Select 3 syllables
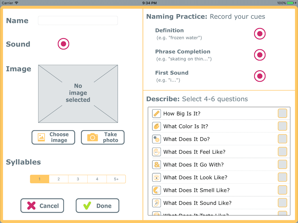298x223 pixels. pyautogui.click(x=78, y=179)
